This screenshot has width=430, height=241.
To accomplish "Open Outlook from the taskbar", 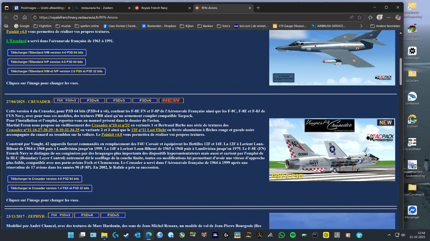I will [137, 235].
